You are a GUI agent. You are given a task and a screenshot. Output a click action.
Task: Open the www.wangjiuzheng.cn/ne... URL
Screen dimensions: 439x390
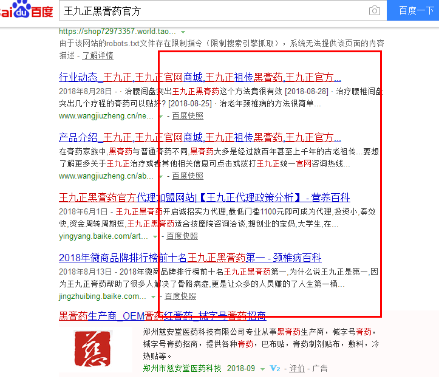(106, 115)
